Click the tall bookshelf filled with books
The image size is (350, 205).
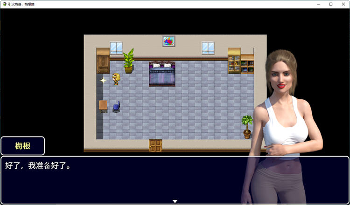pos(234,61)
